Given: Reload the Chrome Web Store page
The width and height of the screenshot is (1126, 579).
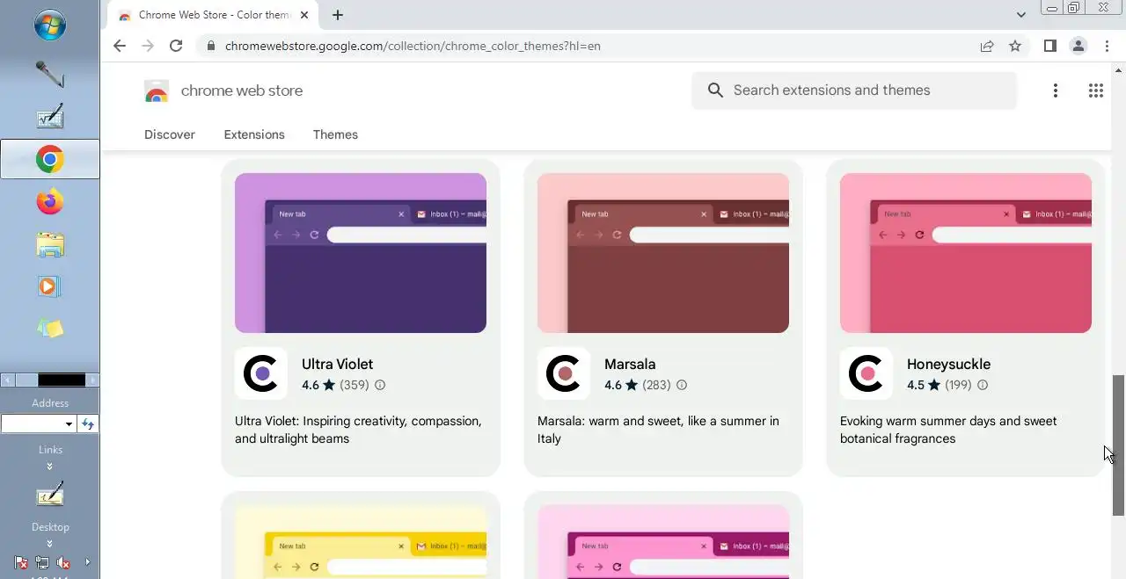Looking at the screenshot, I should click(176, 46).
